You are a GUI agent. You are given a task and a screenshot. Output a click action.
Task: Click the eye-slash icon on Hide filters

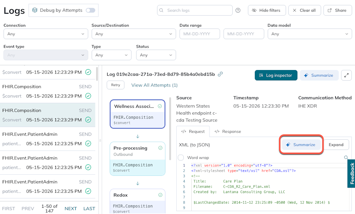click(x=254, y=10)
